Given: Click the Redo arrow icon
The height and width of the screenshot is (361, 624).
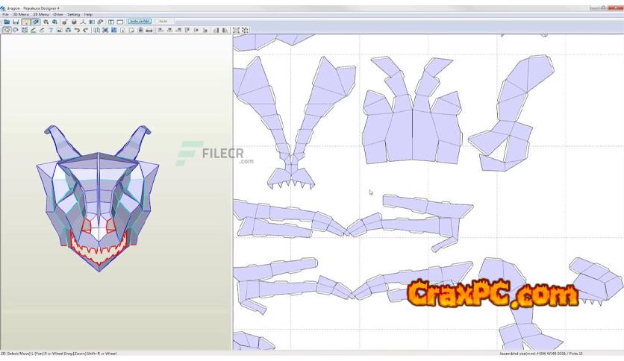Looking at the screenshot, I should pos(85,30).
